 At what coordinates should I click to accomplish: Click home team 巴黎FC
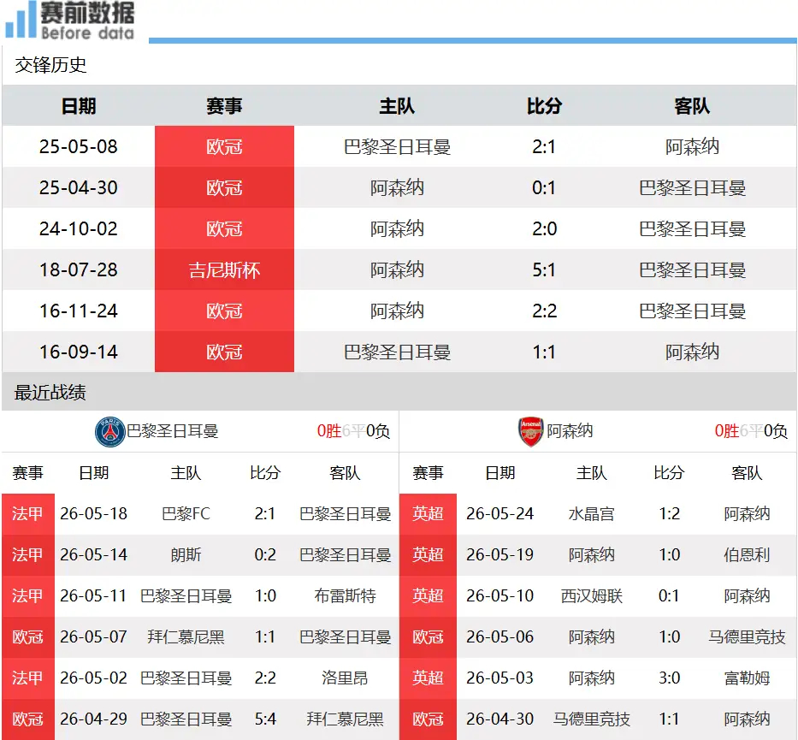[186, 513]
